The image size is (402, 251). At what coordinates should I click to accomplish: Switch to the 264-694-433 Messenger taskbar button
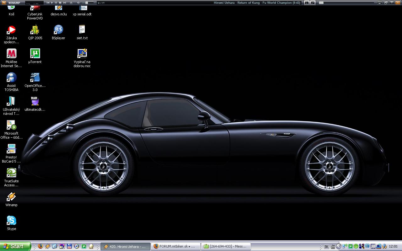226,246
